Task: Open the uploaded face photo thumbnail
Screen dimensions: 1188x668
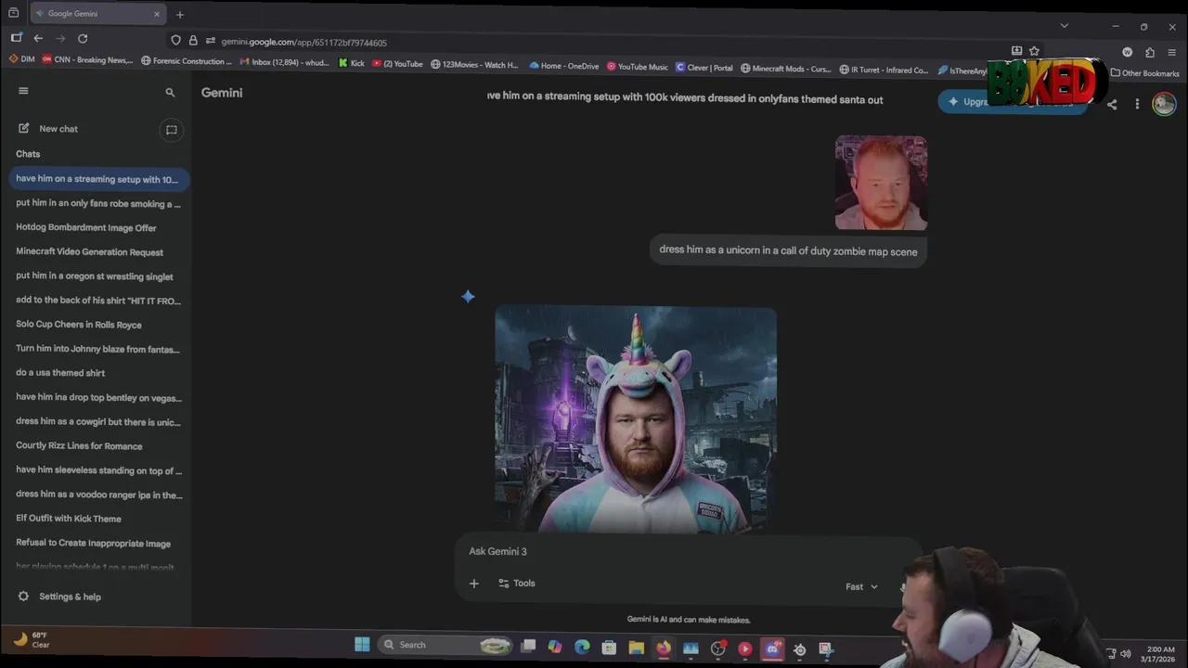Action: pos(881,183)
